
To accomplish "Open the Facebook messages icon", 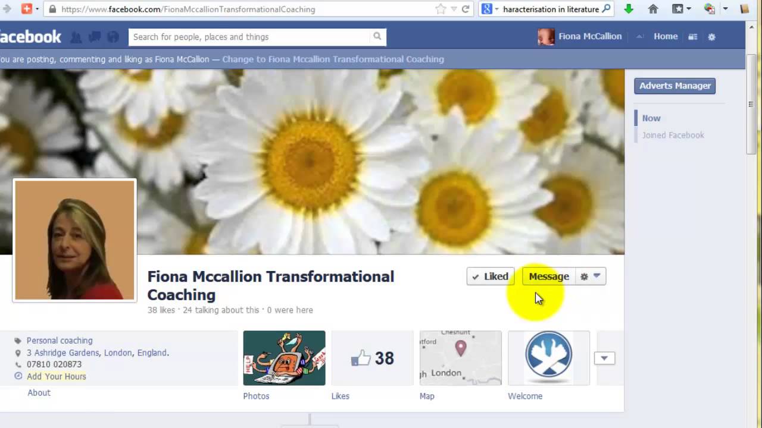I will click(95, 37).
